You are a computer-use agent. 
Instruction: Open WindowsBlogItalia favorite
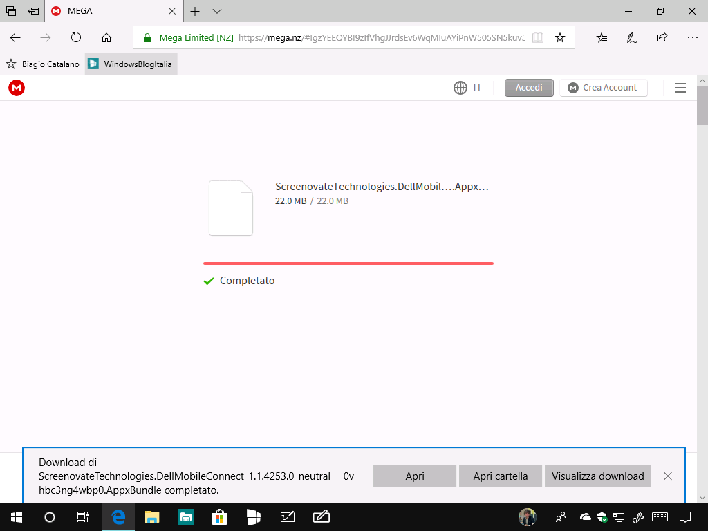coord(131,64)
